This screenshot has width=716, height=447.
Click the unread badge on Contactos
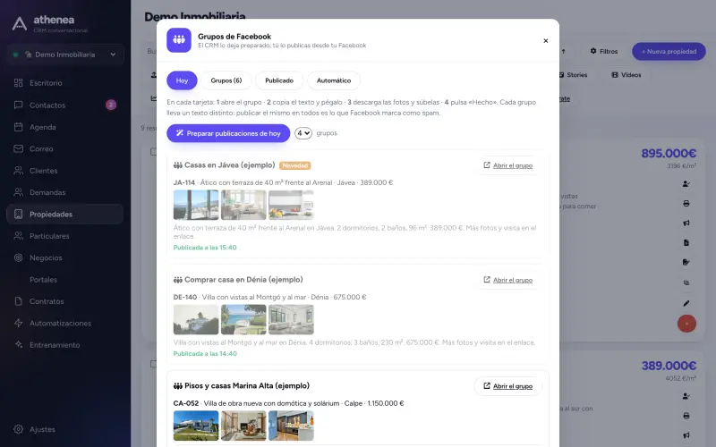[111, 105]
